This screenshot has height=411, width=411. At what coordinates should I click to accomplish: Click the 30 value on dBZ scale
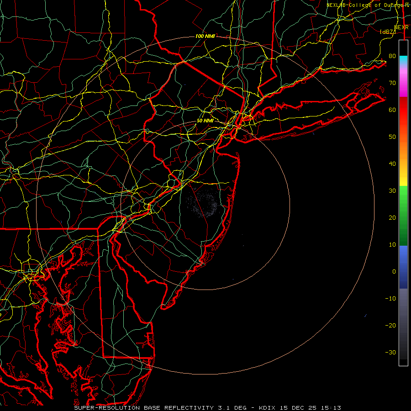click(392, 191)
